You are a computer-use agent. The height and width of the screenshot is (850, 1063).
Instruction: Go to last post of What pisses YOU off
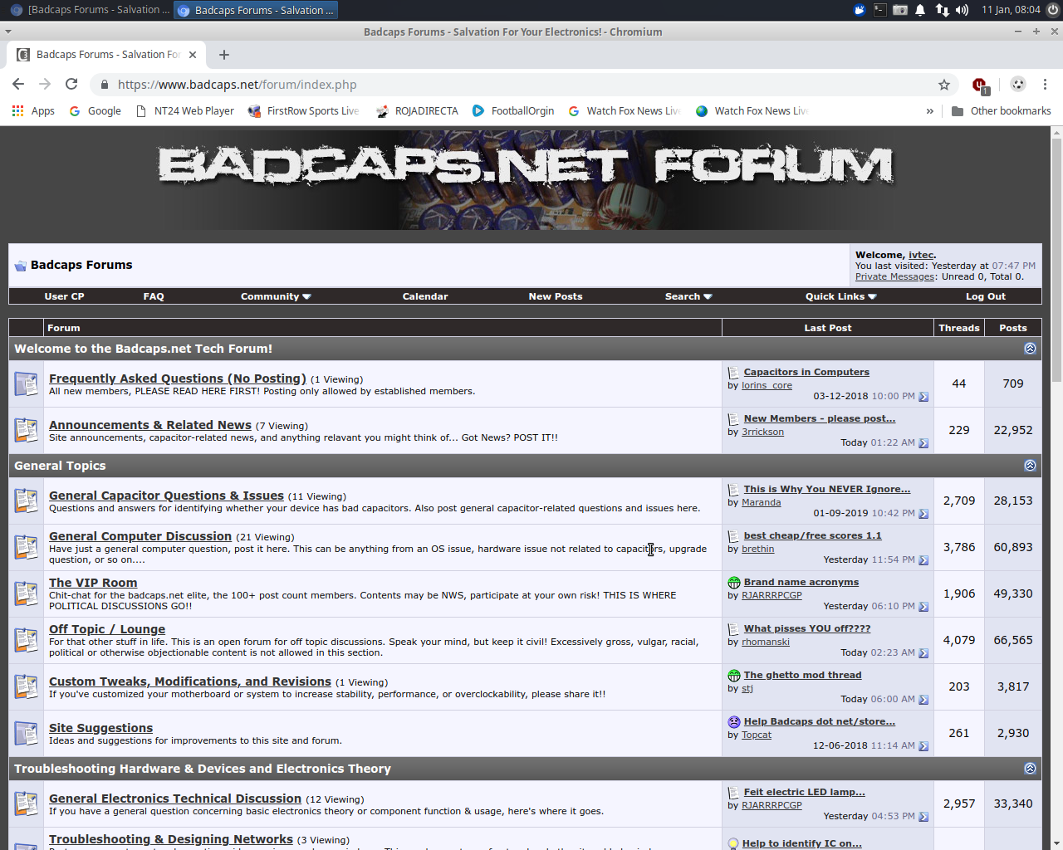click(923, 653)
